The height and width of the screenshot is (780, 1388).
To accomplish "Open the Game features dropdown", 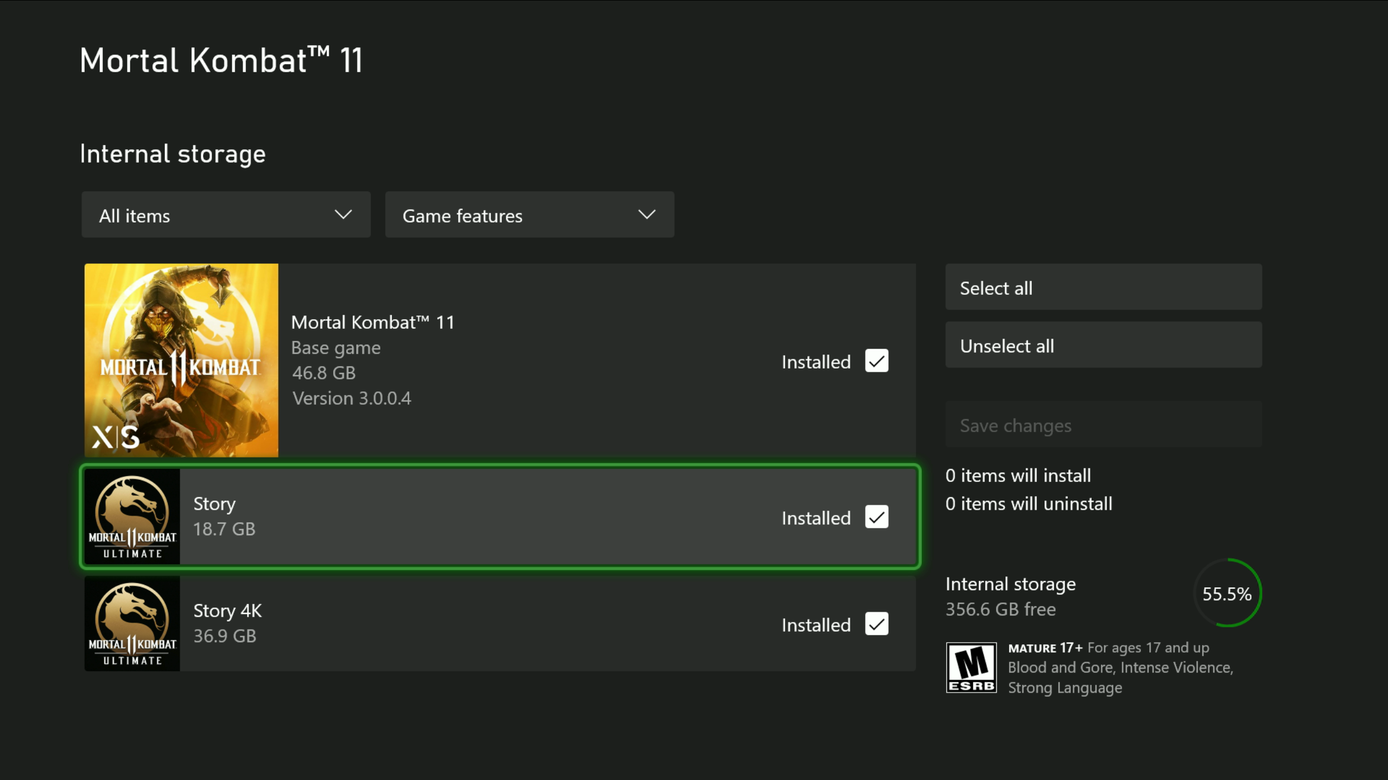I will tap(529, 214).
